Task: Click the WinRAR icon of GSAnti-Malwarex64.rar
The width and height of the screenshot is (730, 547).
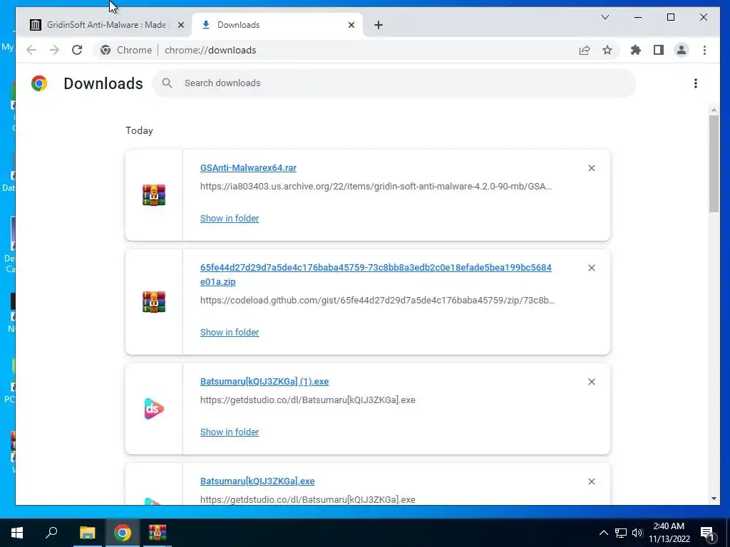Action: pos(154,195)
